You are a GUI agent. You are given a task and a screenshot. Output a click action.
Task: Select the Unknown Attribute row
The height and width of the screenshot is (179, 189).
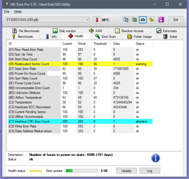[x=80, y=93]
